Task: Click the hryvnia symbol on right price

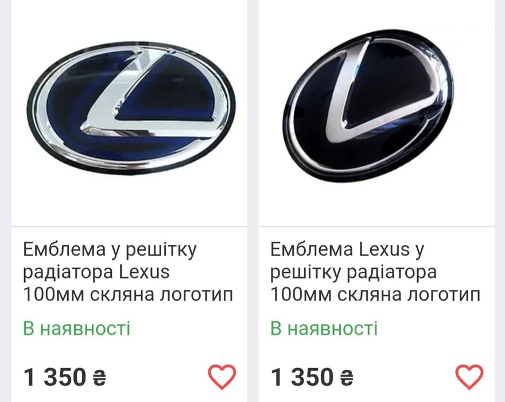Action: pyautogui.click(x=346, y=378)
